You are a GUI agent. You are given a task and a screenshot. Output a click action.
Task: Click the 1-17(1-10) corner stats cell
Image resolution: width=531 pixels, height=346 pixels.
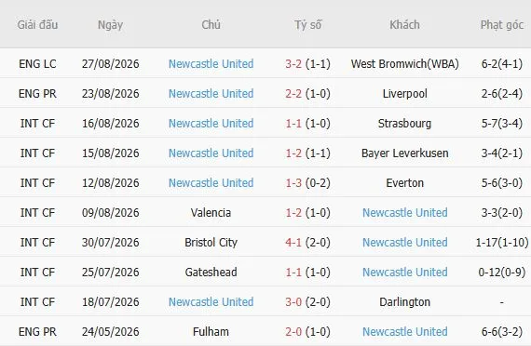pyautogui.click(x=502, y=242)
